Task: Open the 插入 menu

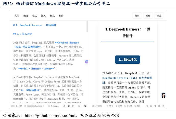Action: pyautogui.click(x=43, y=16)
